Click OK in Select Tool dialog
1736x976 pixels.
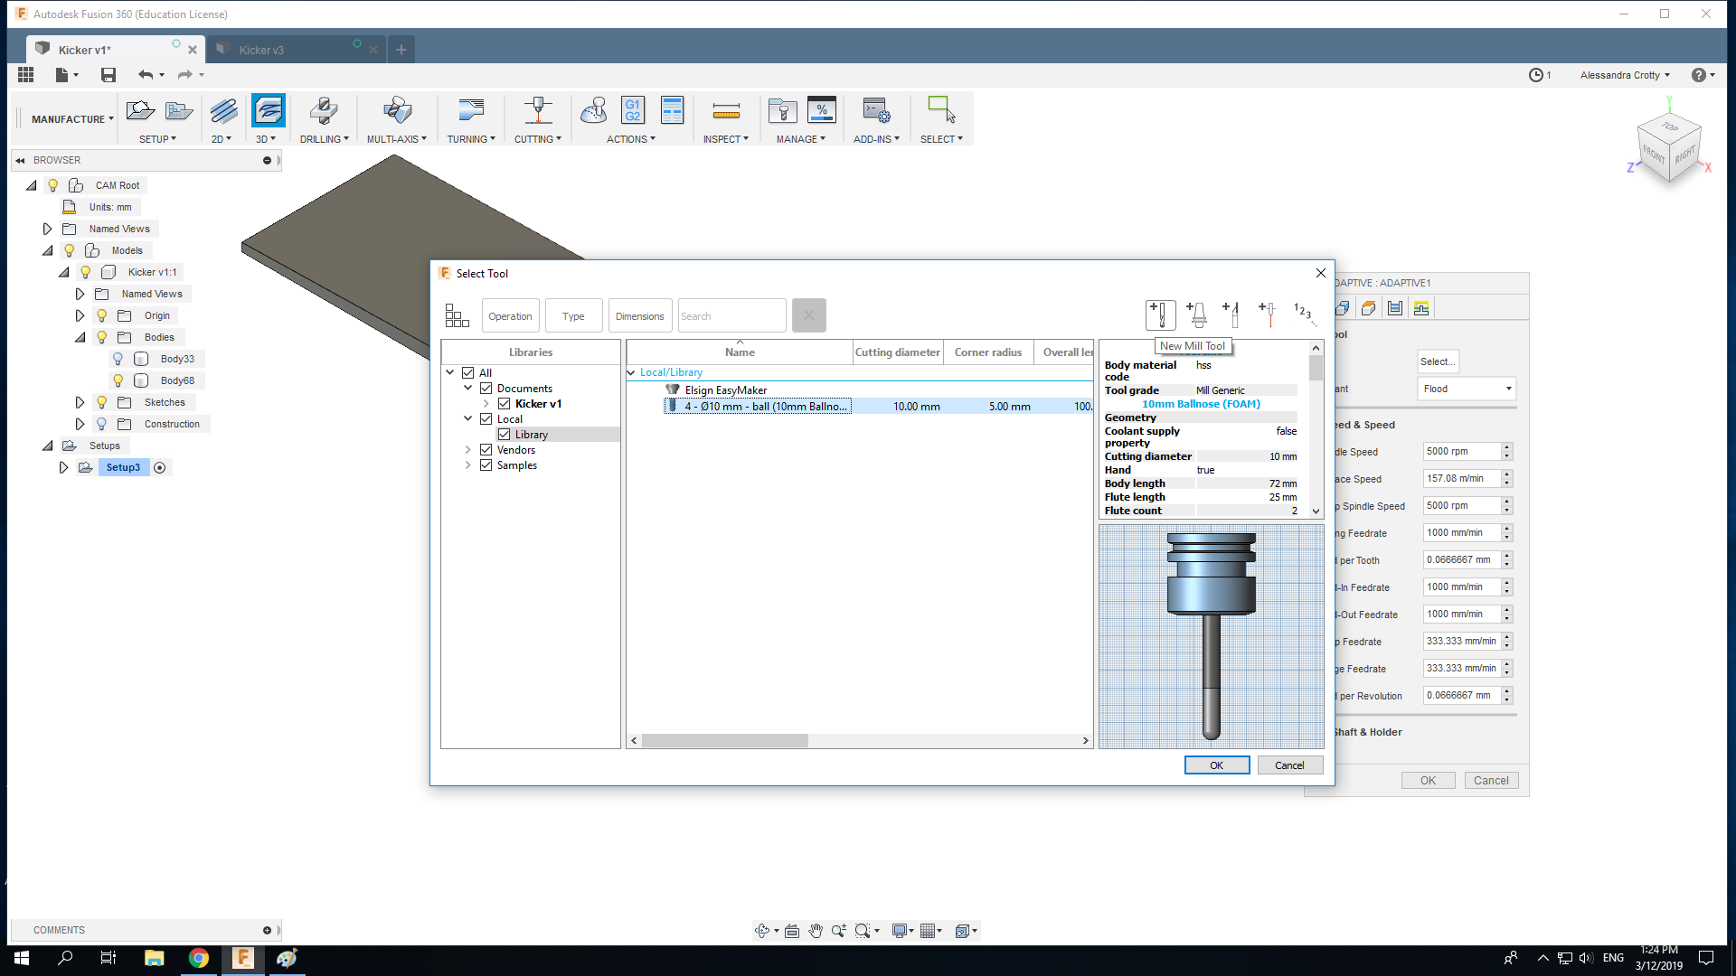(x=1217, y=765)
